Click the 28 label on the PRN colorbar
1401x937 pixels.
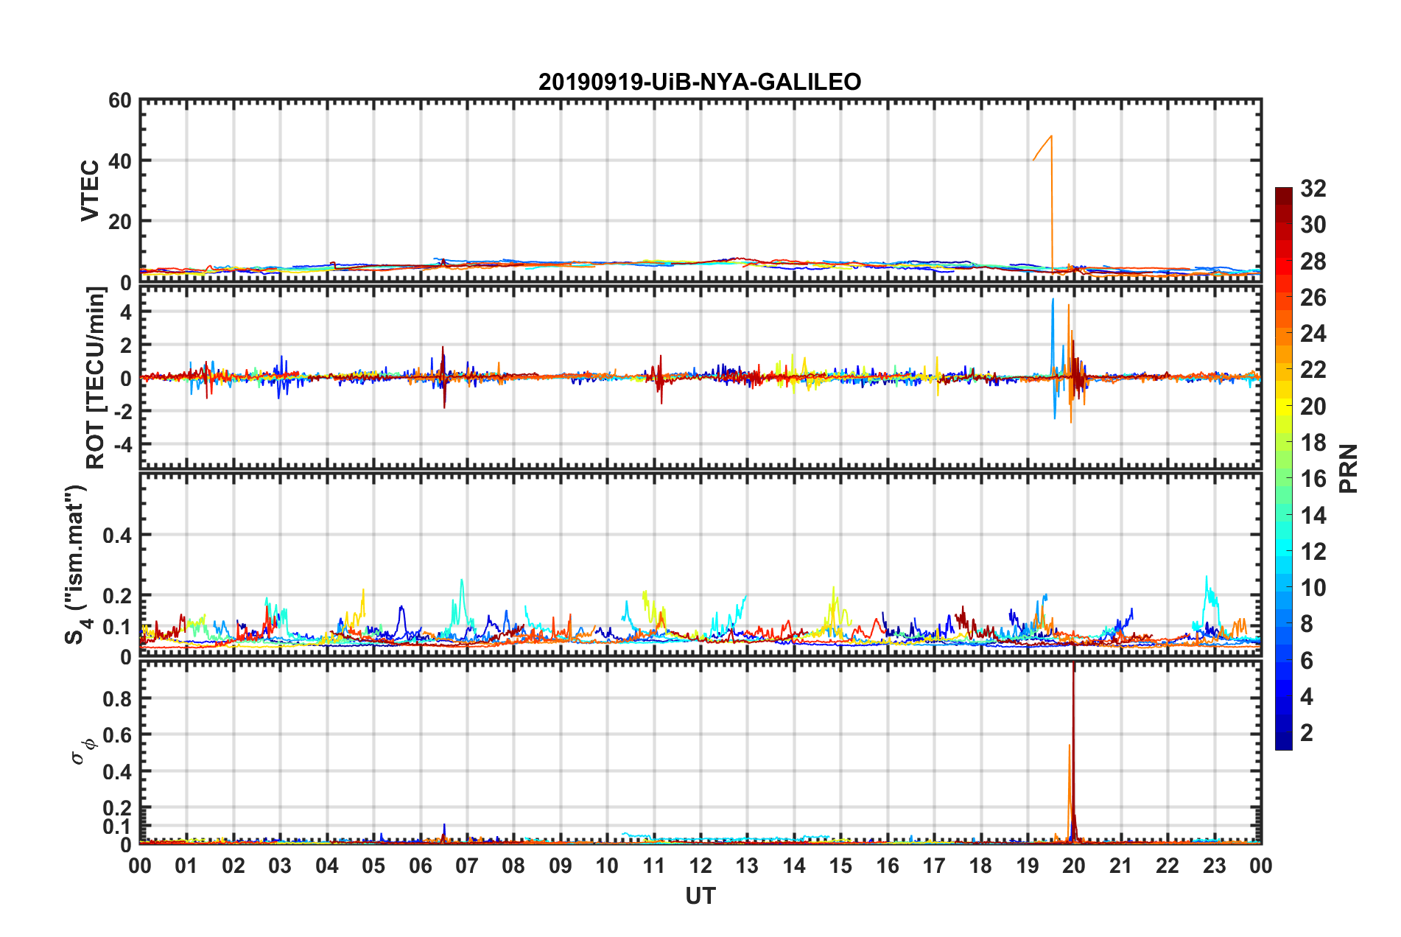pos(1313,262)
